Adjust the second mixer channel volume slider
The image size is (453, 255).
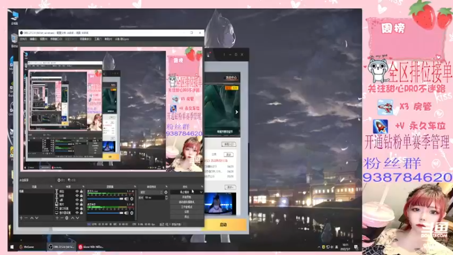click(x=105, y=213)
